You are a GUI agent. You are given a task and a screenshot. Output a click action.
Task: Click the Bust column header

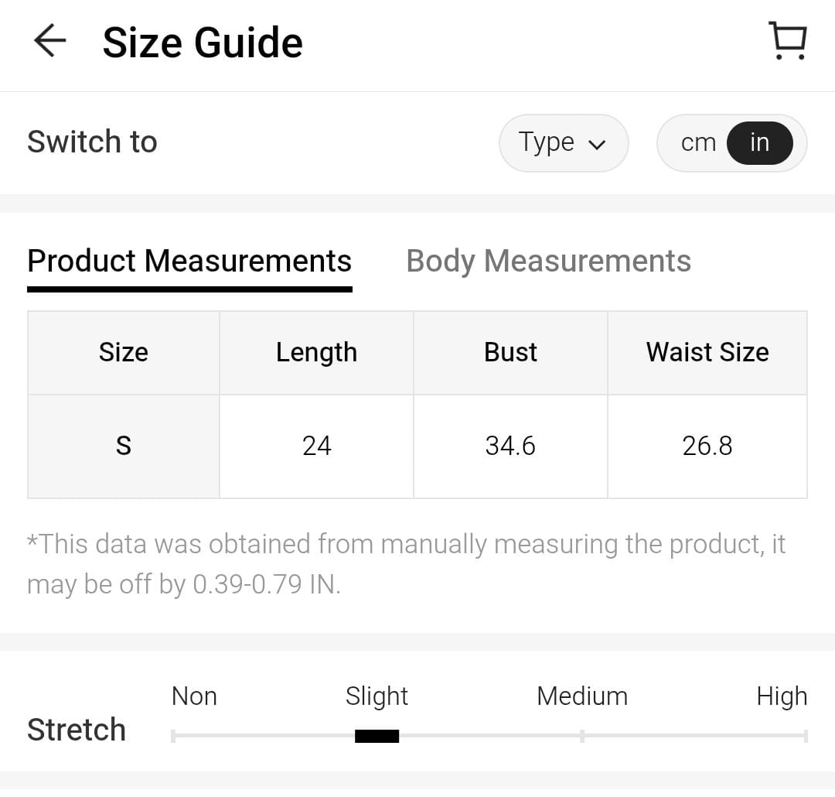510,353
